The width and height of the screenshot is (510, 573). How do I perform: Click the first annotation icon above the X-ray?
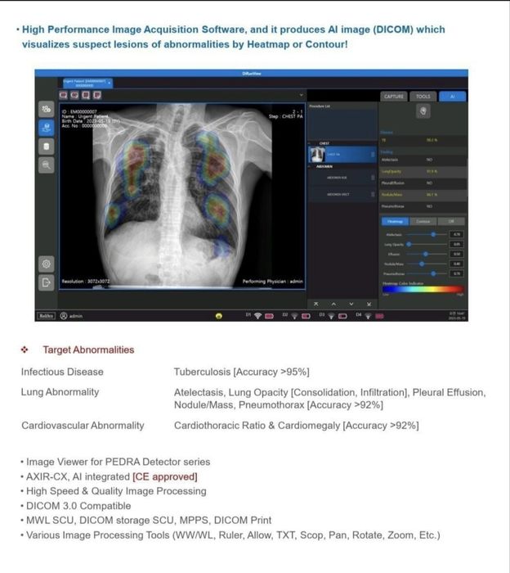64,96
